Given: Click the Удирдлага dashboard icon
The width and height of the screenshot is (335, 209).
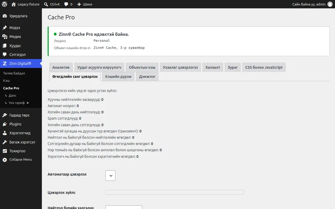Looking at the screenshot, I should point(5,16).
